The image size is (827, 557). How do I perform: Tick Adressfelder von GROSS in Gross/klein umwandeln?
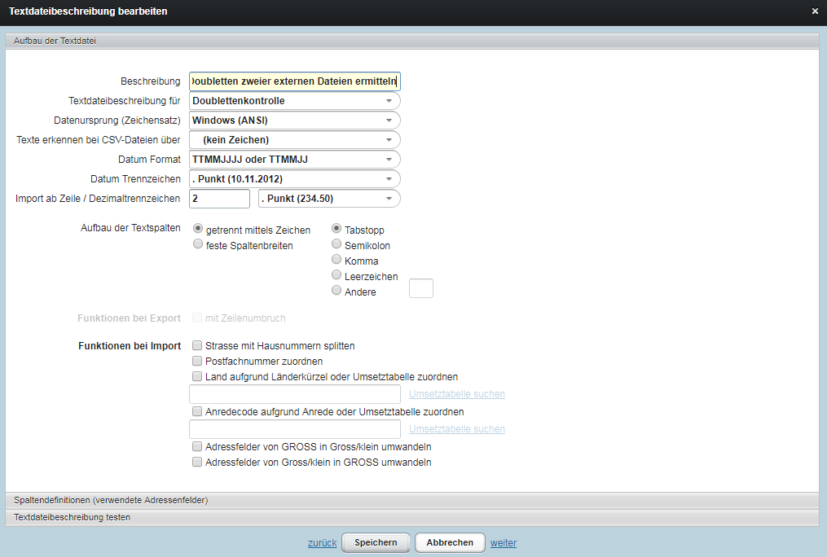[x=197, y=446]
